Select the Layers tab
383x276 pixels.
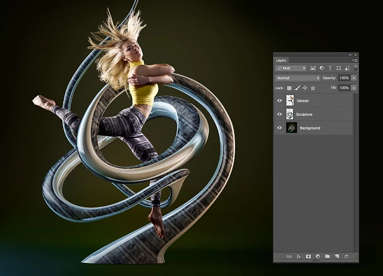click(281, 61)
